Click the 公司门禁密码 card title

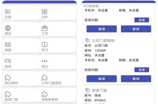103,41
